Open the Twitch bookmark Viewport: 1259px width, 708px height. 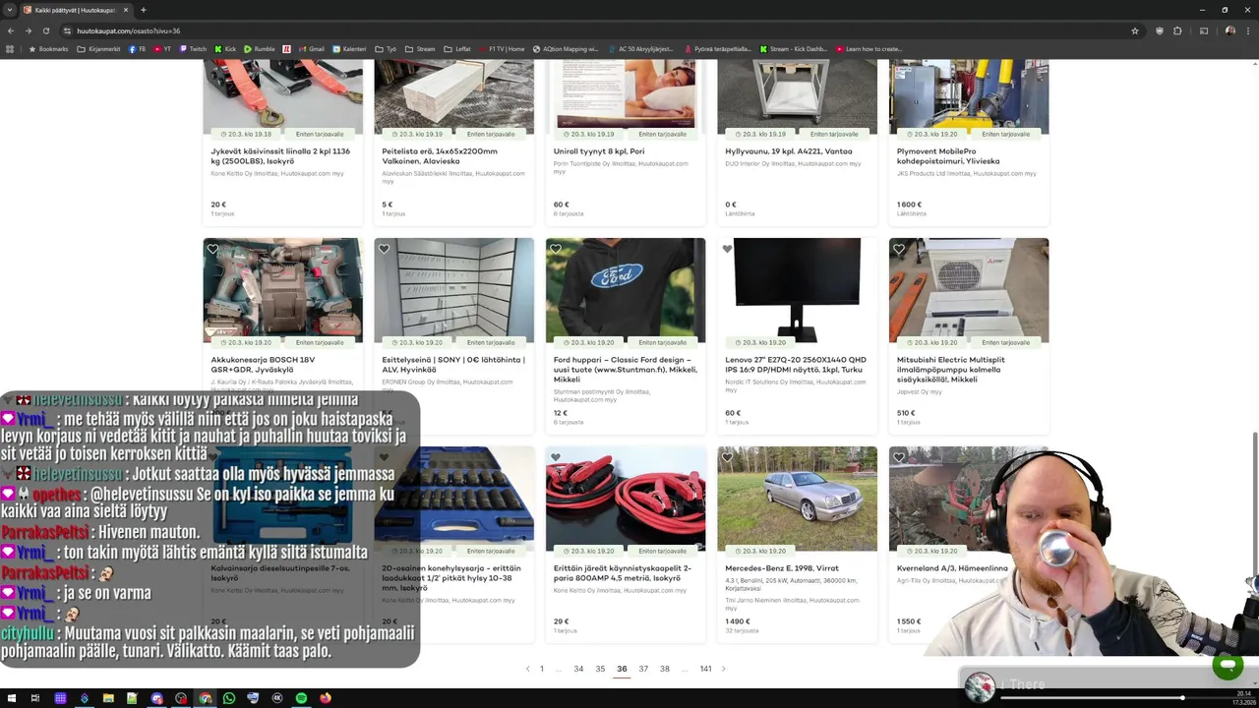click(x=193, y=48)
